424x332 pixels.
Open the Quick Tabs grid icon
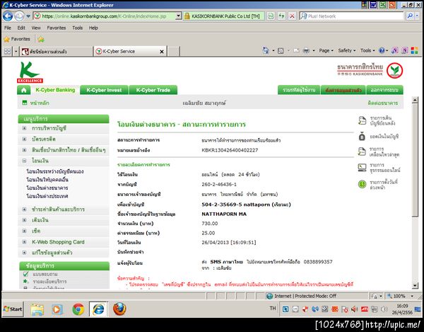tap(7, 51)
